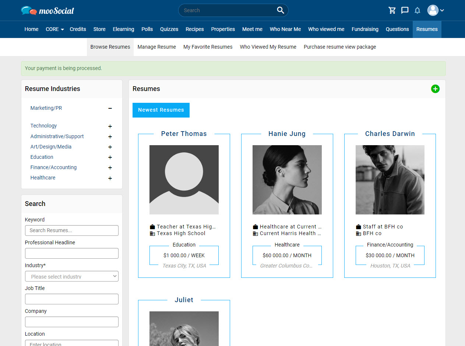
Task: Go to the Home menu
Action: (x=31, y=29)
